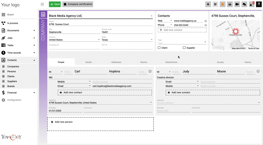This screenshot has width=263, height=145.
Task: Click Carl Hopkins Birthday date field
Action: pyautogui.click(x=65, y=111)
